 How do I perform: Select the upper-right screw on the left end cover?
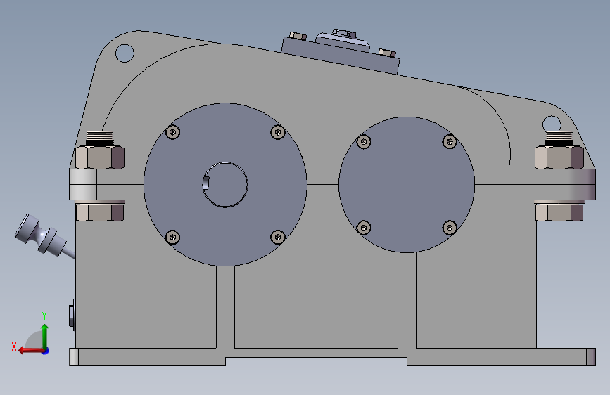pyautogui.click(x=278, y=132)
